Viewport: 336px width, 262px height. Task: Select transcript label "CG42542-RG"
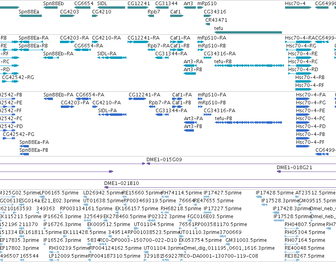(x=18, y=77)
